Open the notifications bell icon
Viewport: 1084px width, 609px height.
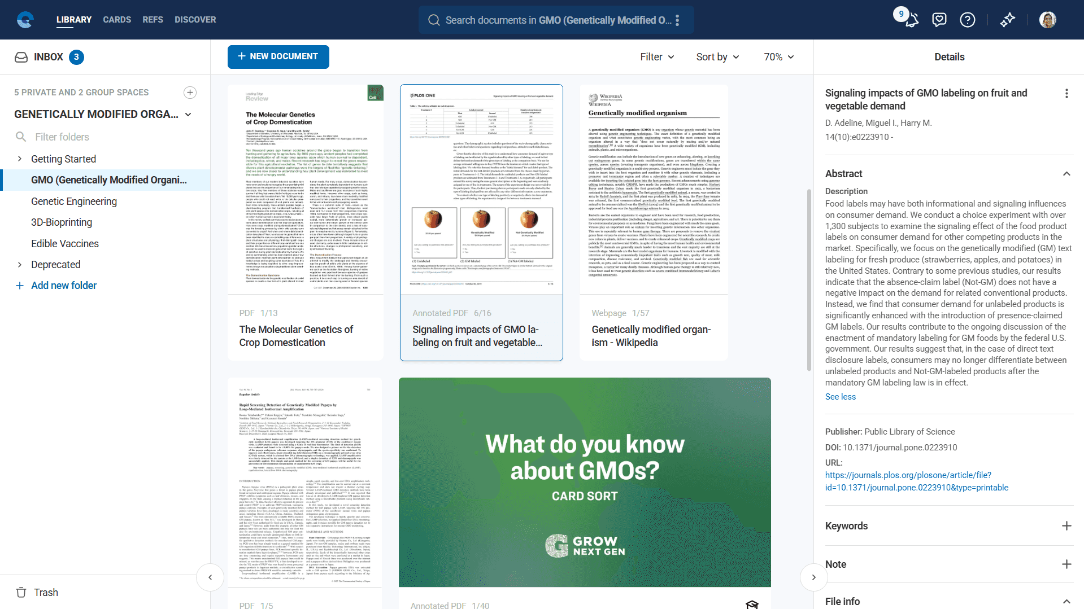(x=912, y=20)
